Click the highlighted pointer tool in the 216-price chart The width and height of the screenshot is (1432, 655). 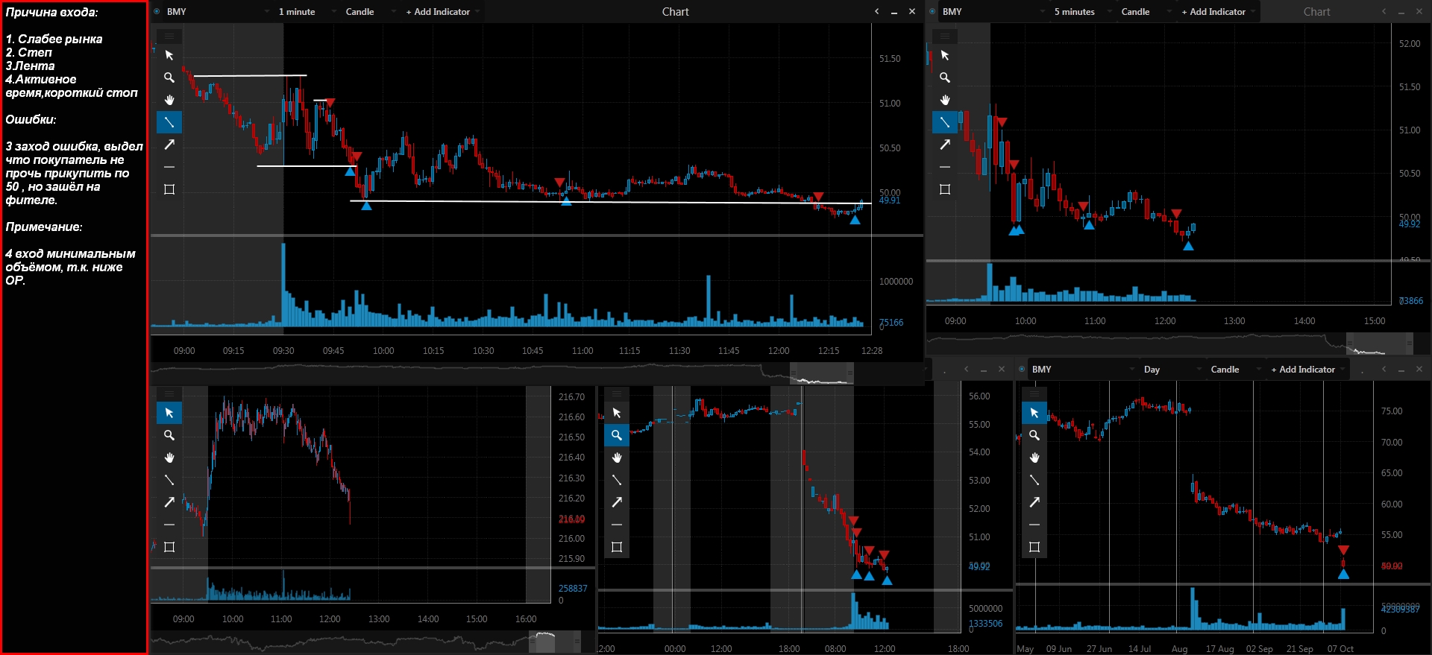(169, 413)
